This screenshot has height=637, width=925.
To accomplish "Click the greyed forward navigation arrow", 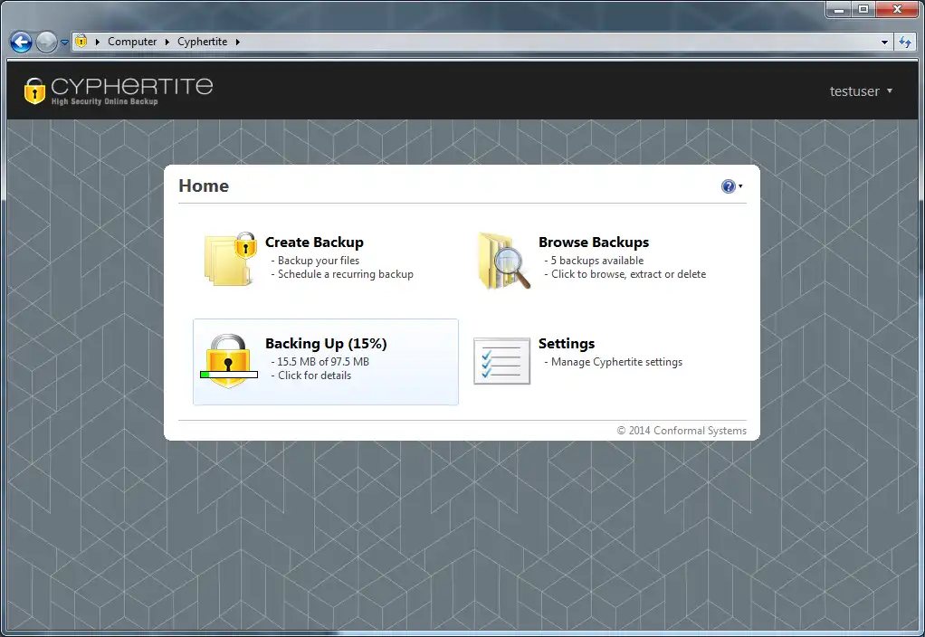I will (x=46, y=42).
